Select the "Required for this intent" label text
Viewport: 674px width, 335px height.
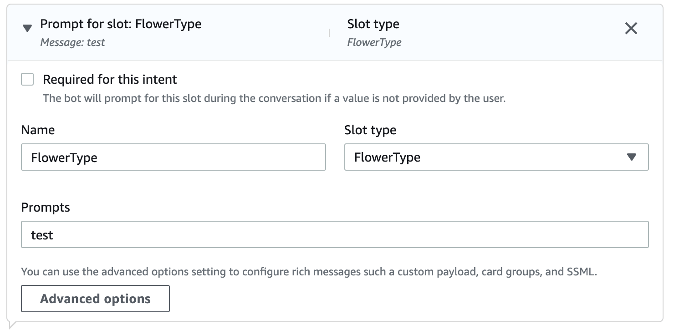(110, 79)
